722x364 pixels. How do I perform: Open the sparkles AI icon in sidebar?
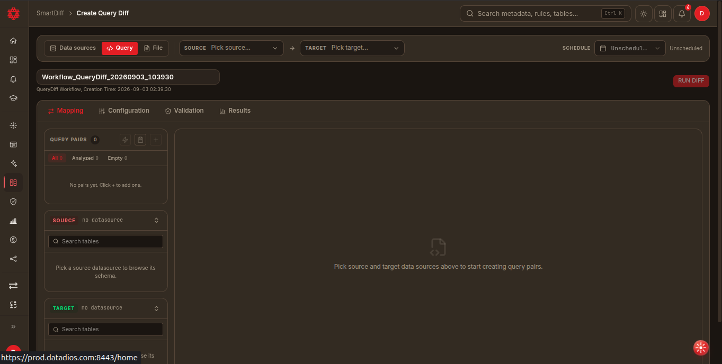13,163
